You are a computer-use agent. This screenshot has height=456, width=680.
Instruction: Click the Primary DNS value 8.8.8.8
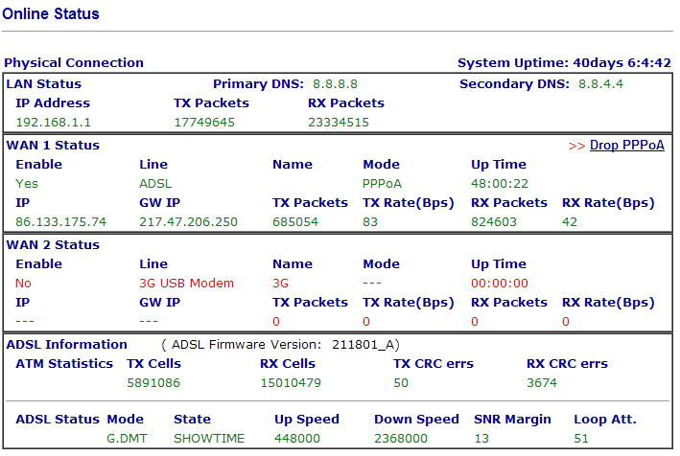pyautogui.click(x=335, y=84)
